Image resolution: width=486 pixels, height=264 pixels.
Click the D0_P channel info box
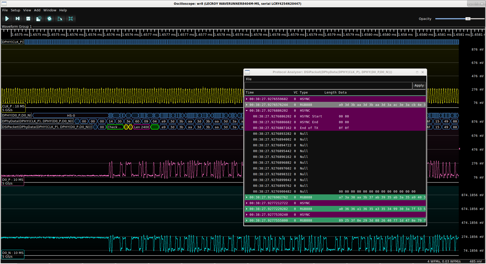[x=13, y=182]
